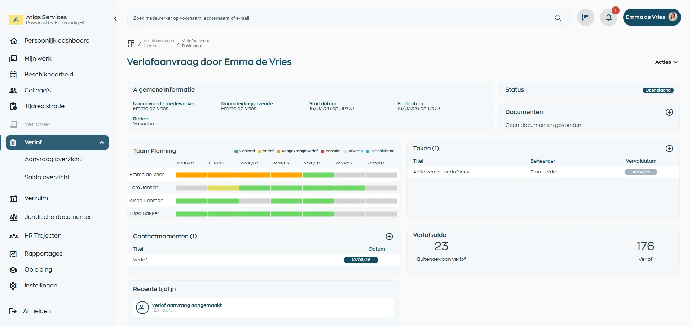Open the Verlof aanvraag aangemaakt timeline entry
Screen dimensions: 691x326
pos(186,305)
